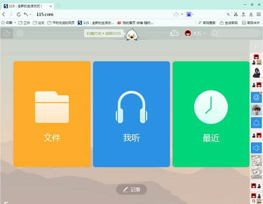Image resolution: width=263 pixels, height=204 pixels.
Task: Open the hooded figure contact avatar
Action: 256,73
